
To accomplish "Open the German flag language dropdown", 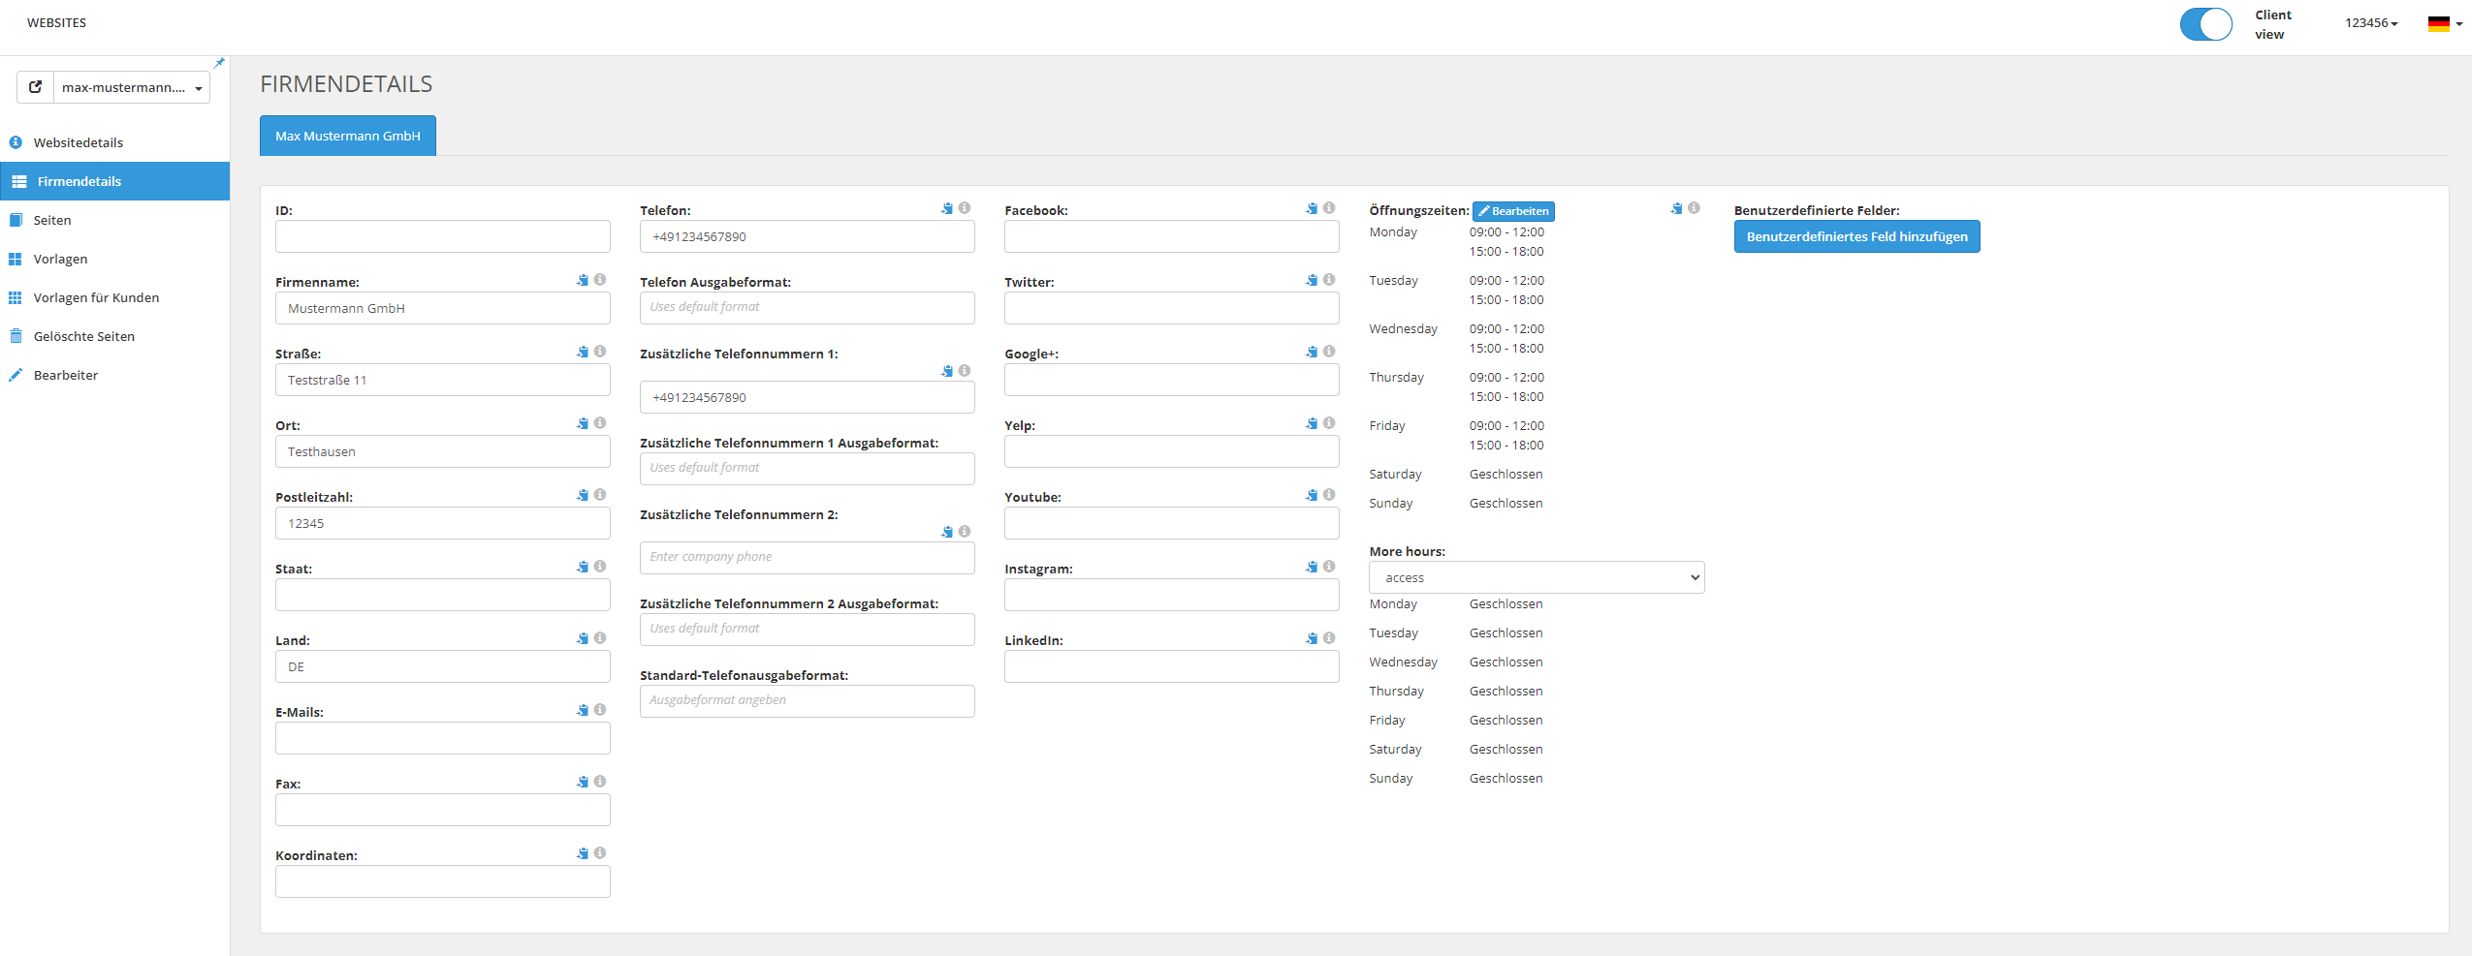I will 2445,24.
